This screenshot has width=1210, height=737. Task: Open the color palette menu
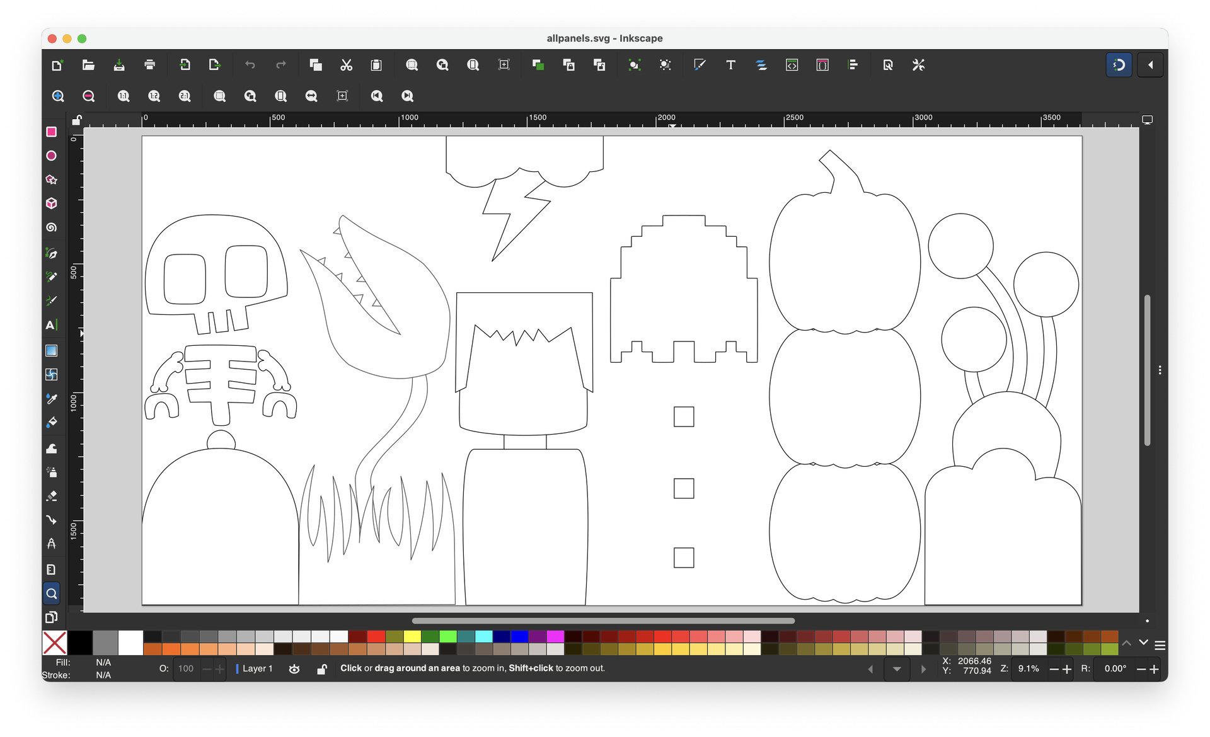pos(1160,645)
